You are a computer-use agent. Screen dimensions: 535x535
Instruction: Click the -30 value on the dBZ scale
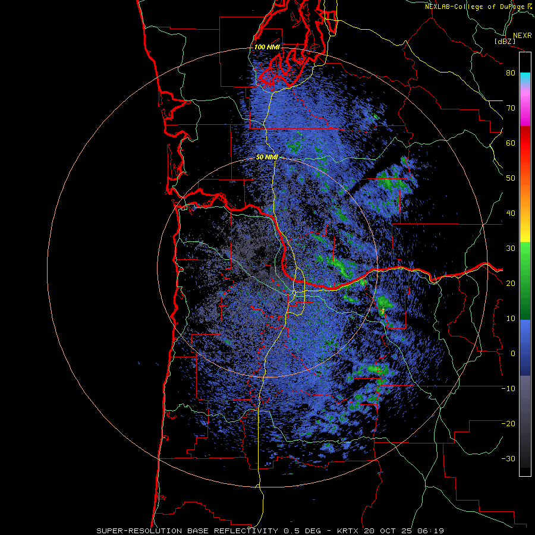(508, 458)
